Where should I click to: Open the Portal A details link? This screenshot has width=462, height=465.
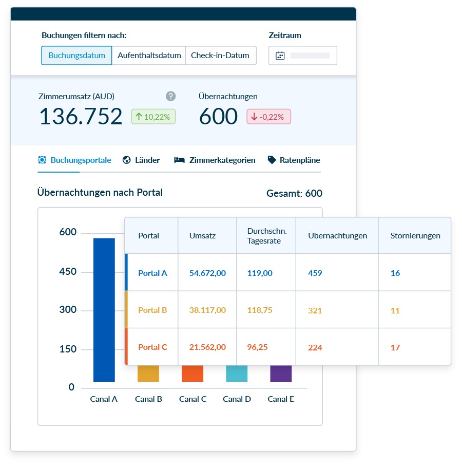click(x=152, y=273)
